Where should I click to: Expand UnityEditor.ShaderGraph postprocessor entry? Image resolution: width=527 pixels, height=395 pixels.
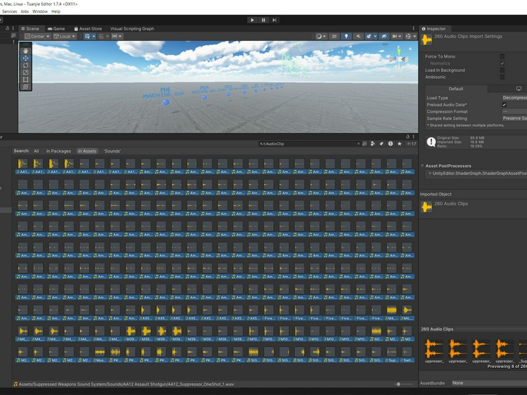tap(430, 173)
